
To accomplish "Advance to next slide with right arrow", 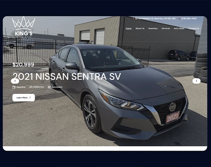I will [x=196, y=81].
